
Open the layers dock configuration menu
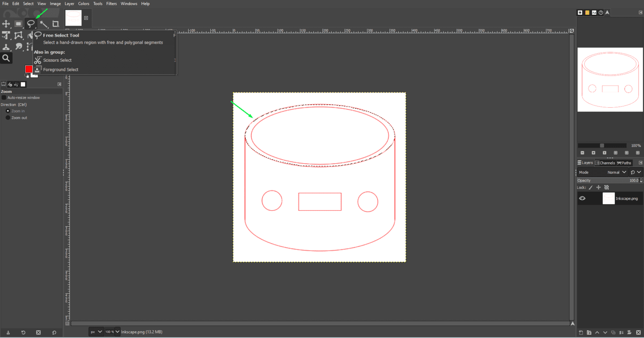640,163
